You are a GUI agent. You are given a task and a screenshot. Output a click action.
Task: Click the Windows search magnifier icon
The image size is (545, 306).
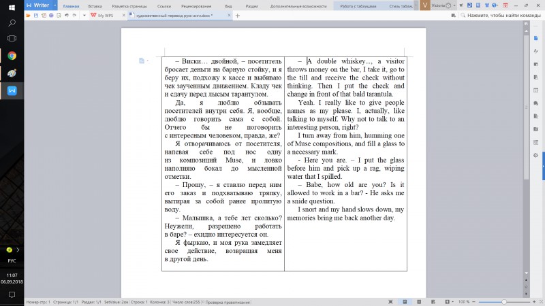tap(12, 23)
